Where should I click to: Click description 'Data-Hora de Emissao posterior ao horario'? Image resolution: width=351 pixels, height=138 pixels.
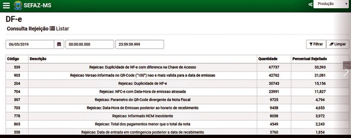[143, 108]
